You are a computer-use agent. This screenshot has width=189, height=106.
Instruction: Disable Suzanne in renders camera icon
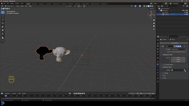pos(187,14)
